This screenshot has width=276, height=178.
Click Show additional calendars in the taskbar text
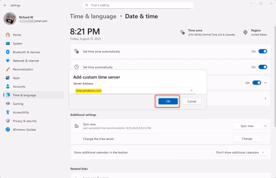tap(101, 152)
